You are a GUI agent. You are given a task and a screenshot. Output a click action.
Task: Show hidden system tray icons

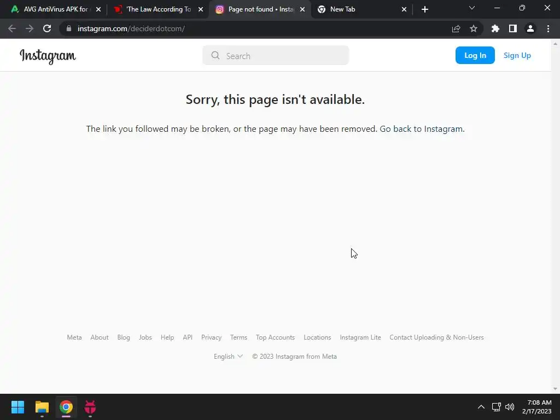[x=481, y=407]
